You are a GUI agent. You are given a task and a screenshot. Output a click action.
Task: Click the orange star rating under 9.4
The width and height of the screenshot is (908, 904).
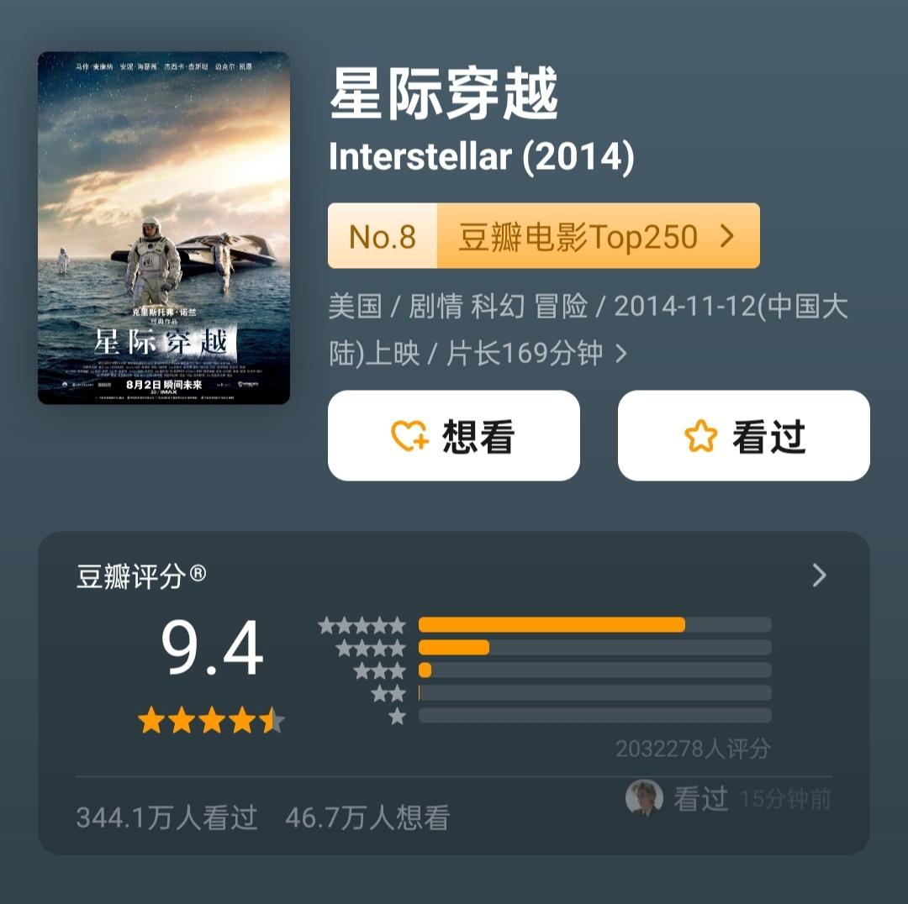[211, 721]
